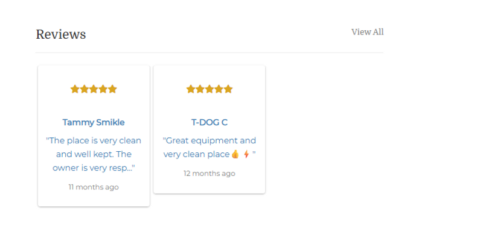
Task: Open the View All reviews link
Action: (368, 32)
